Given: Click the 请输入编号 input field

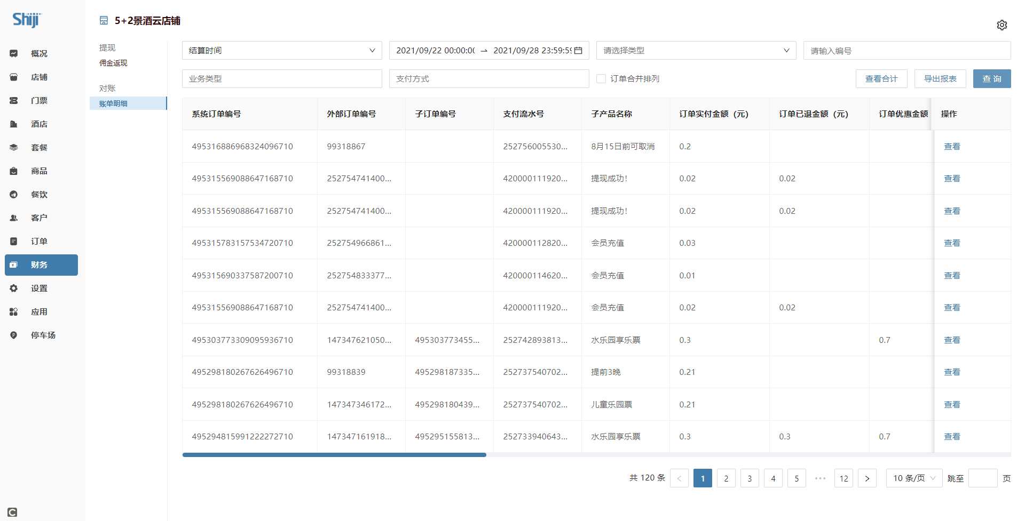Looking at the screenshot, I should point(906,51).
